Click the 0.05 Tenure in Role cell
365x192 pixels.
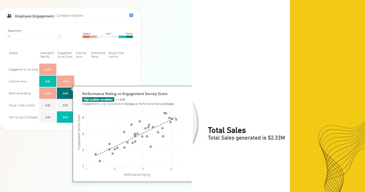[x=48, y=105]
